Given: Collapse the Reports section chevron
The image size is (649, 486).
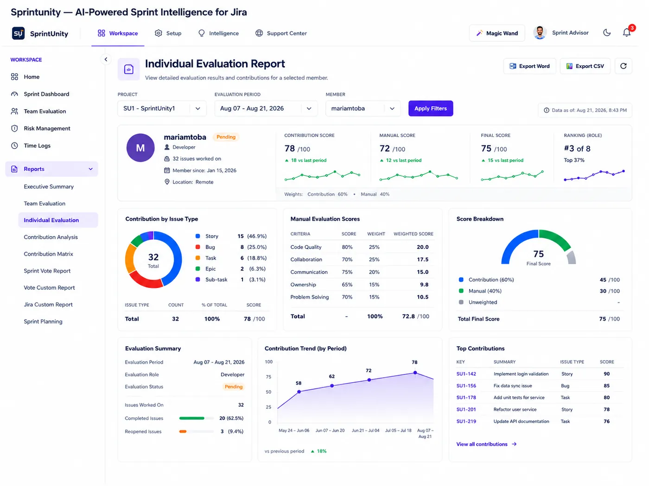Looking at the screenshot, I should point(90,169).
